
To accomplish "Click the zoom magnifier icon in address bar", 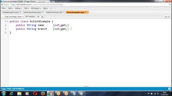I will click(170, 5).
